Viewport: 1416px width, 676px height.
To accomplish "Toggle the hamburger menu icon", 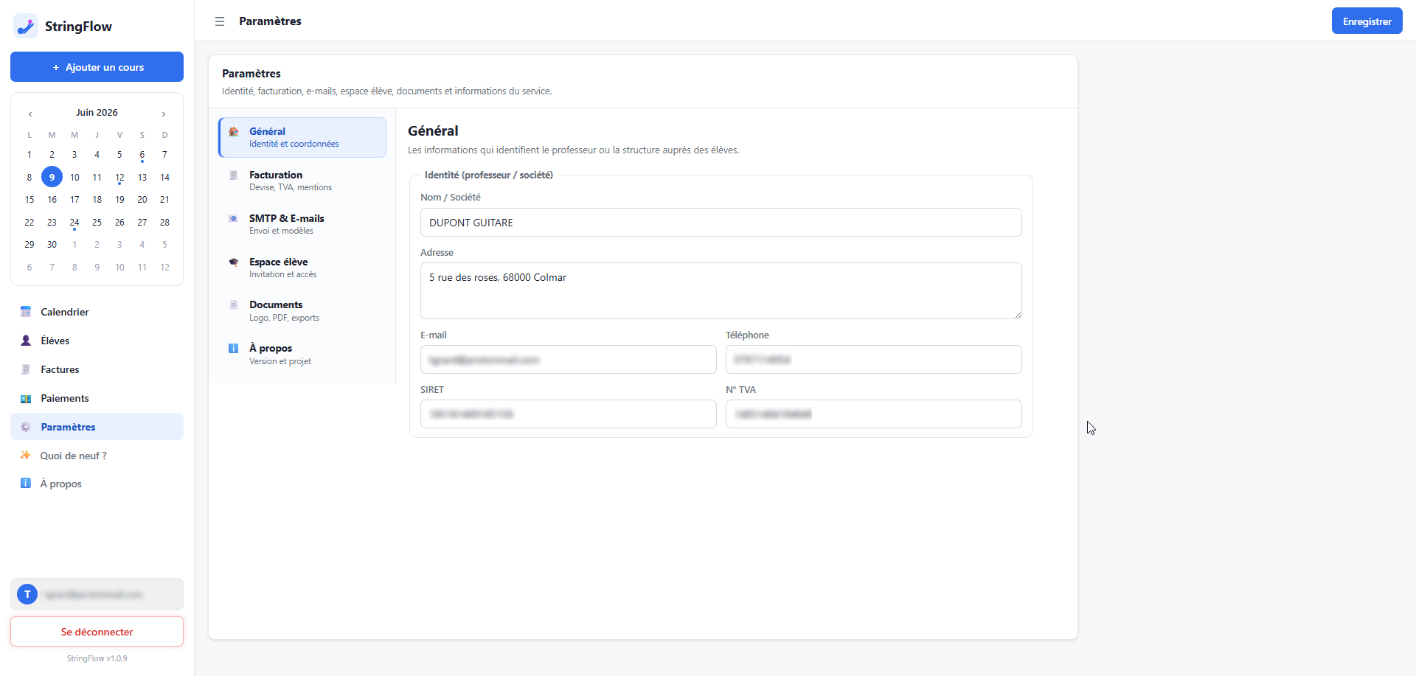I will (220, 21).
